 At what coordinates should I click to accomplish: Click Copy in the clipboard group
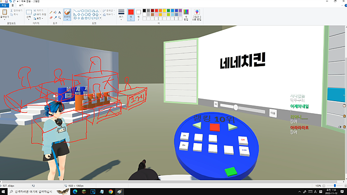click(x=14, y=14)
